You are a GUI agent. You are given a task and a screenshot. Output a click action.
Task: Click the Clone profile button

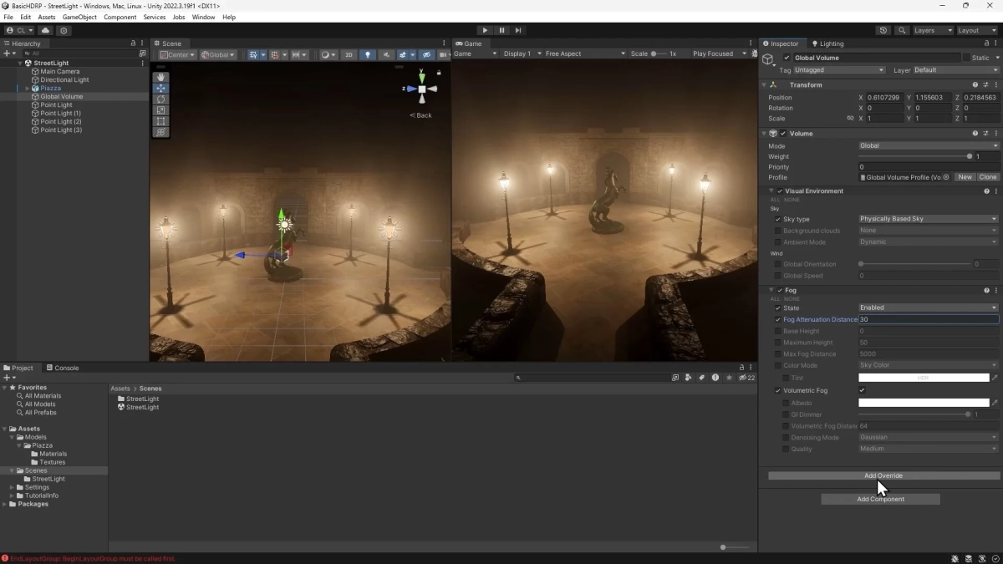coord(988,177)
